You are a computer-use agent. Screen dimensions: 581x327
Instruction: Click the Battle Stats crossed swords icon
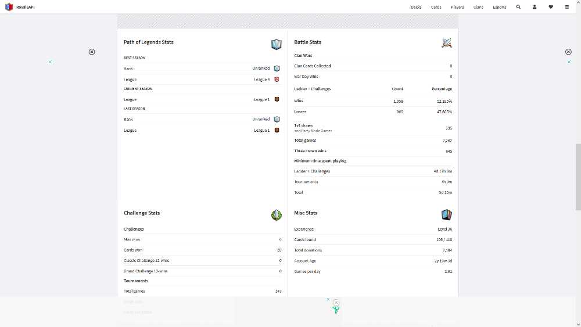(x=447, y=43)
